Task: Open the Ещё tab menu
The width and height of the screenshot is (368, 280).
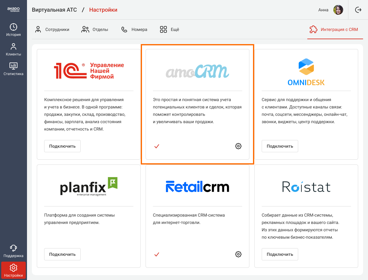Action: 169,29
